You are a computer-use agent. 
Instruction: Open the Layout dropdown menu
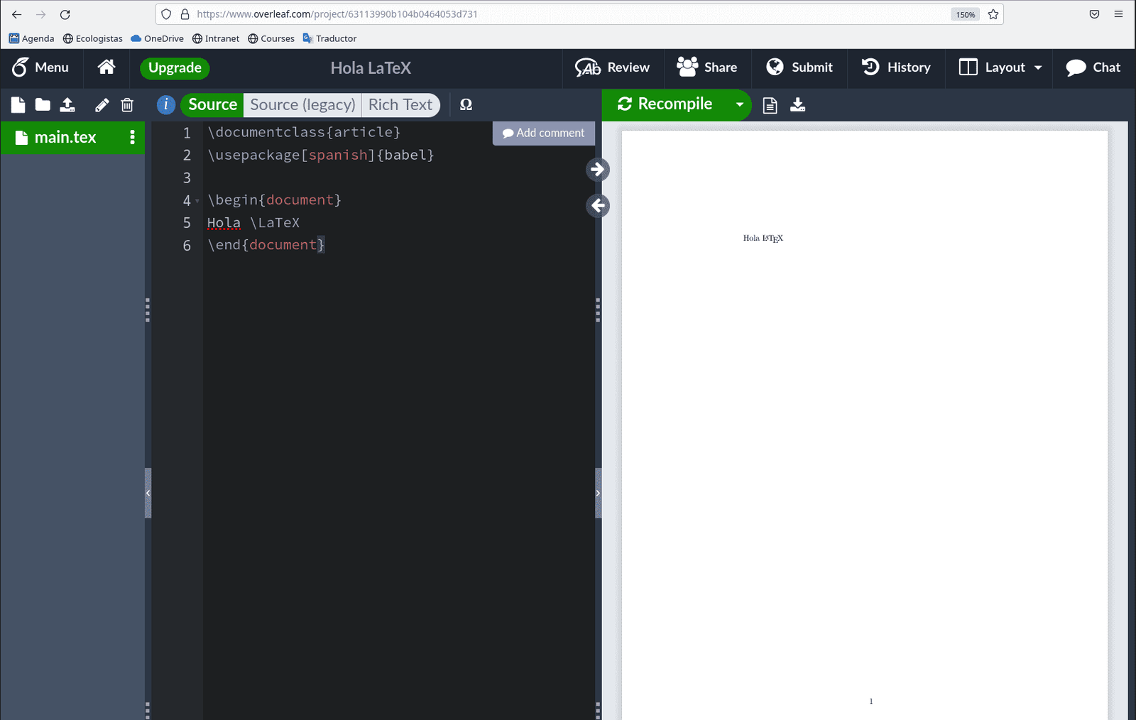click(x=1000, y=67)
